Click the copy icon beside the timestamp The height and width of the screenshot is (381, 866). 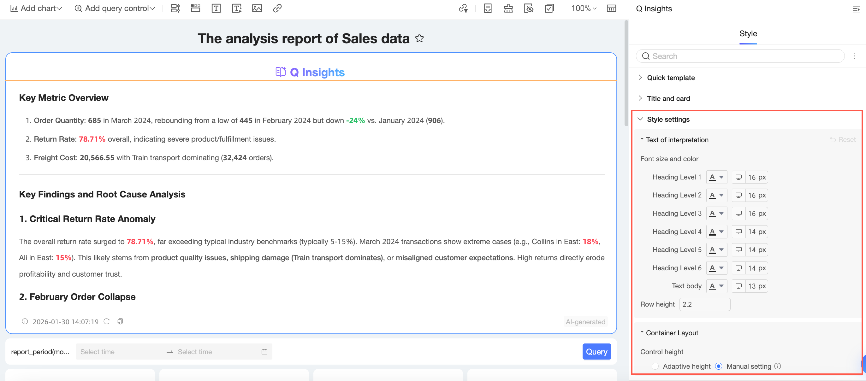click(120, 321)
